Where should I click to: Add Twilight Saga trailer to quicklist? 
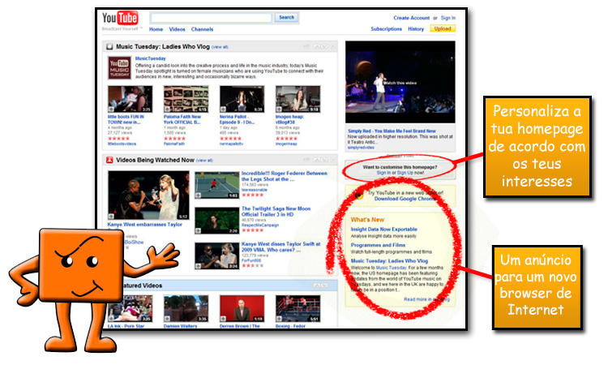(x=198, y=230)
